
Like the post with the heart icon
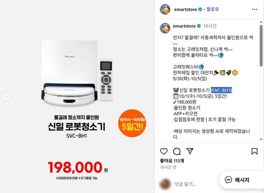(164, 151)
